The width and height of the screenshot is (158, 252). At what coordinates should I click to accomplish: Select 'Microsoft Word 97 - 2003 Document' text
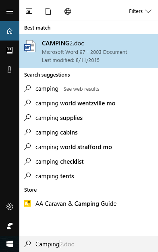(84, 52)
